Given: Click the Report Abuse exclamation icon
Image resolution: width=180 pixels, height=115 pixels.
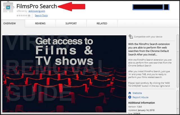Looking at the screenshot, I should [130, 97].
